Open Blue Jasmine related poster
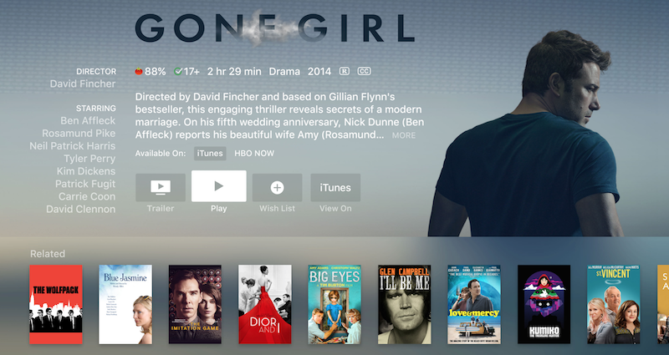 coord(125,304)
